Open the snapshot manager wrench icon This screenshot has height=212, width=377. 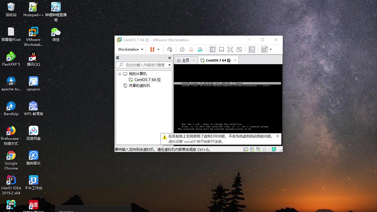[200, 49]
